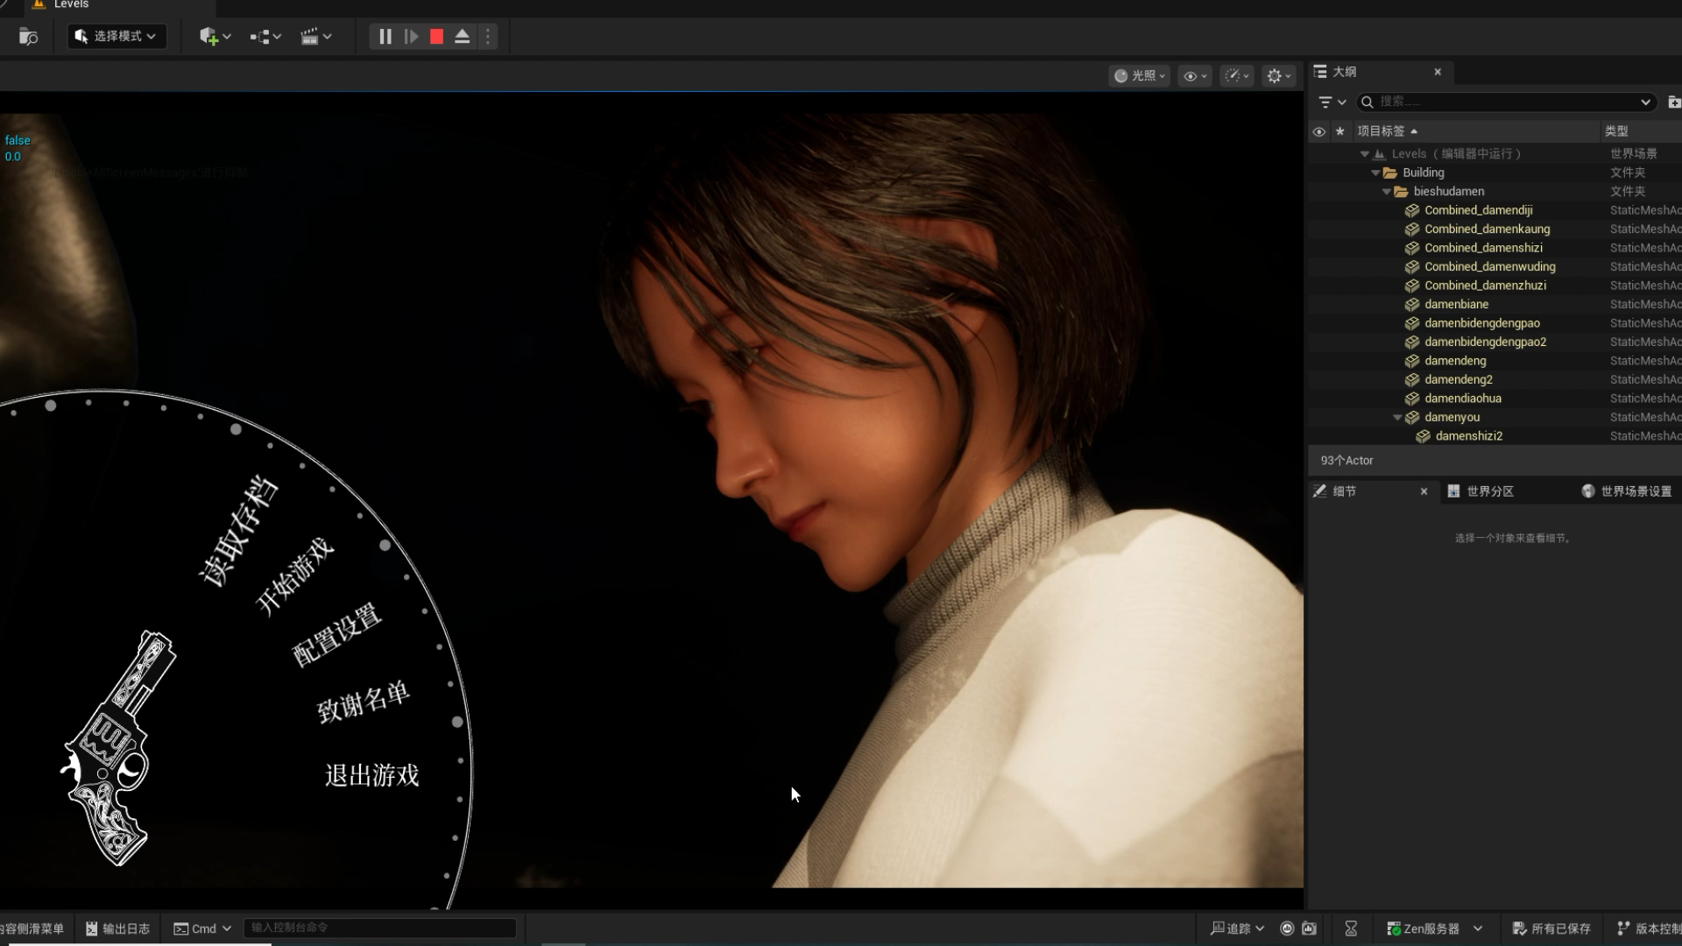Screen dimensions: 1682x946
Task: Click the revolver graphic in menu
Action: click(118, 747)
